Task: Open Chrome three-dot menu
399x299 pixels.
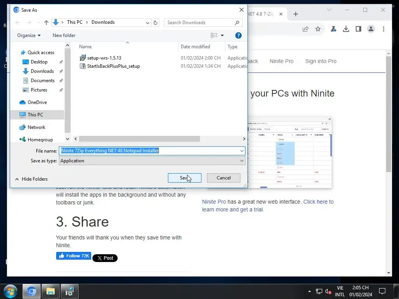Action: coord(383,29)
